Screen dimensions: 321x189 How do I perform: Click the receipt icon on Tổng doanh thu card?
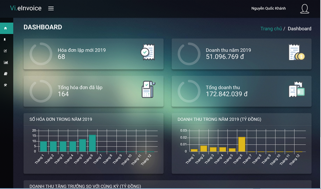pyautogui.click(x=296, y=90)
